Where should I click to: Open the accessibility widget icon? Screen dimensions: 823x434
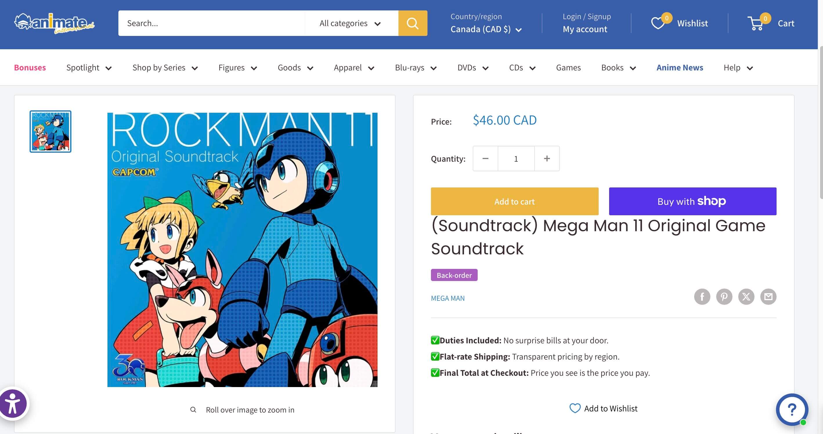pos(12,403)
